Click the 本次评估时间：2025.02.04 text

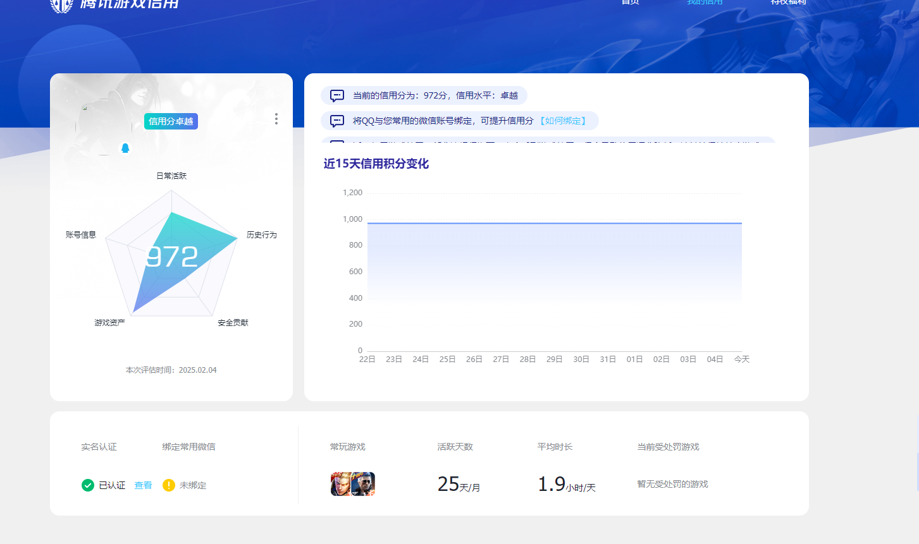pyautogui.click(x=171, y=370)
